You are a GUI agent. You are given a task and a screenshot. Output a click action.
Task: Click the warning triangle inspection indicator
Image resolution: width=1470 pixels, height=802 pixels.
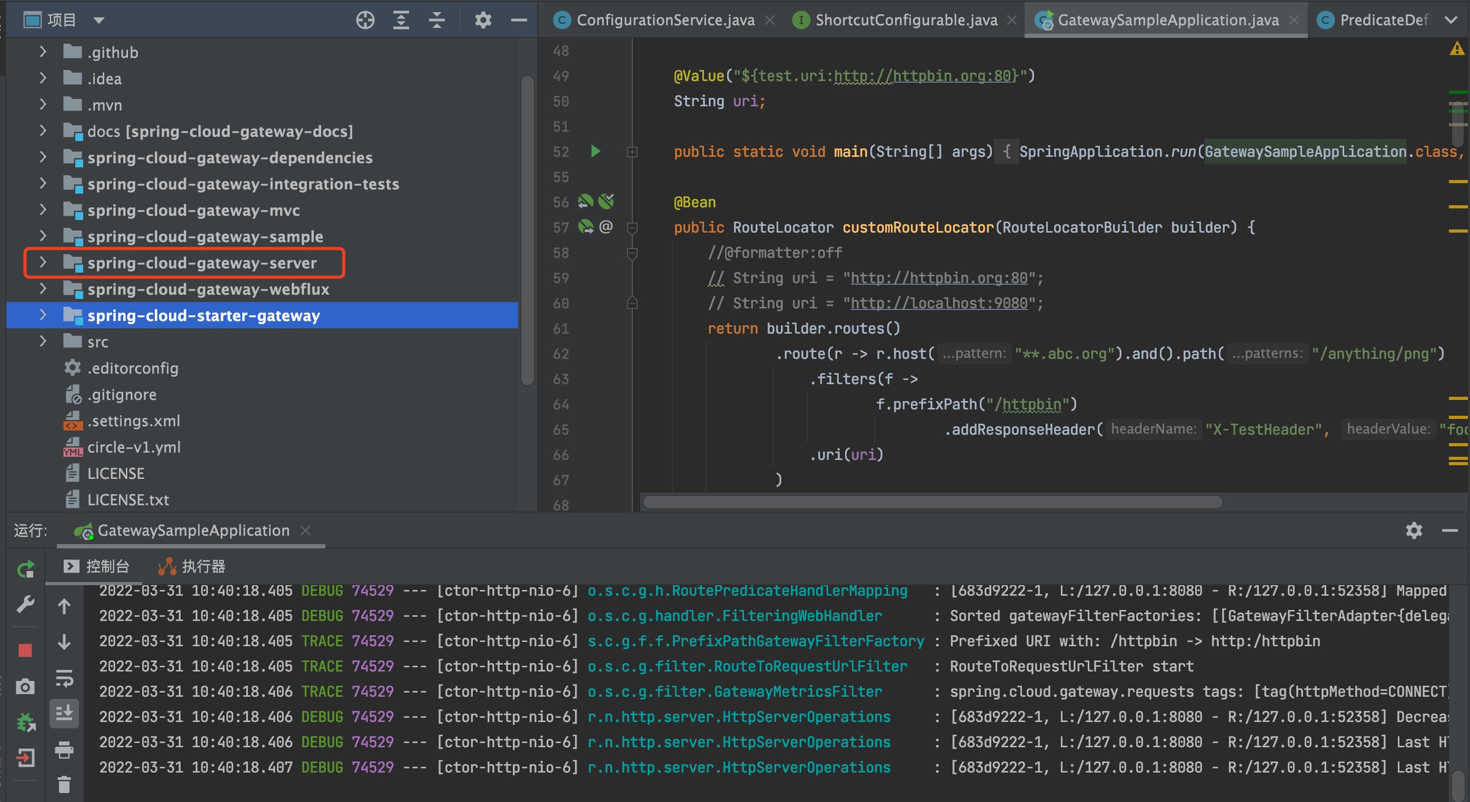pyautogui.click(x=1457, y=49)
